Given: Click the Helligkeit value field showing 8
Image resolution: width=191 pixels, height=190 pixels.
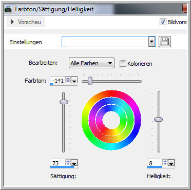Looking at the screenshot, I should (x=155, y=163).
